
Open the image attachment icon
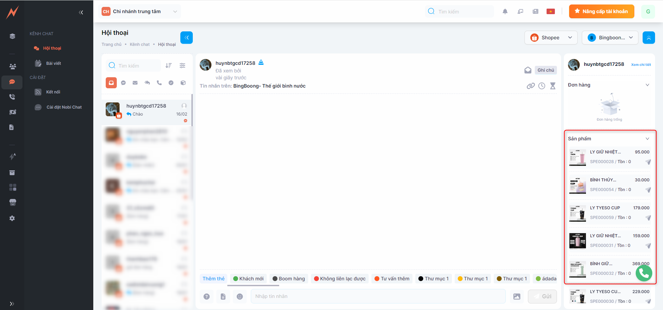coord(517,297)
